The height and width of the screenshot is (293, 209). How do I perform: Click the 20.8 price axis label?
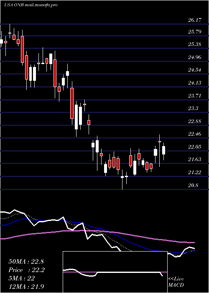click(x=193, y=185)
